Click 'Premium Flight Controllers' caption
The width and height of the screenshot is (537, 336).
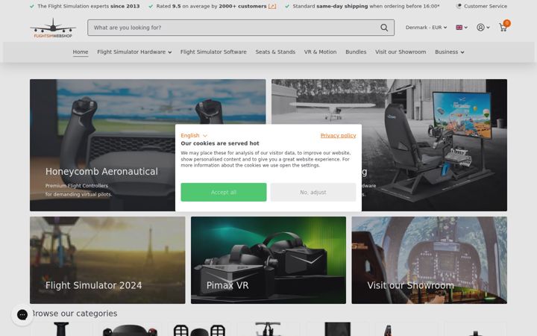(x=77, y=186)
